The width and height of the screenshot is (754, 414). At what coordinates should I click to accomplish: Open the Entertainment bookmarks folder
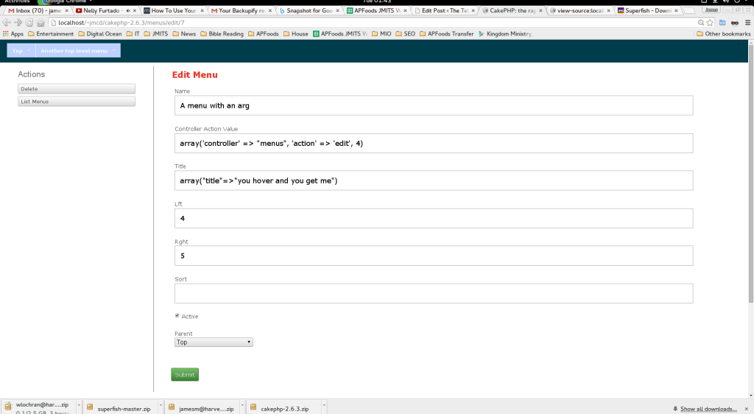(x=51, y=34)
